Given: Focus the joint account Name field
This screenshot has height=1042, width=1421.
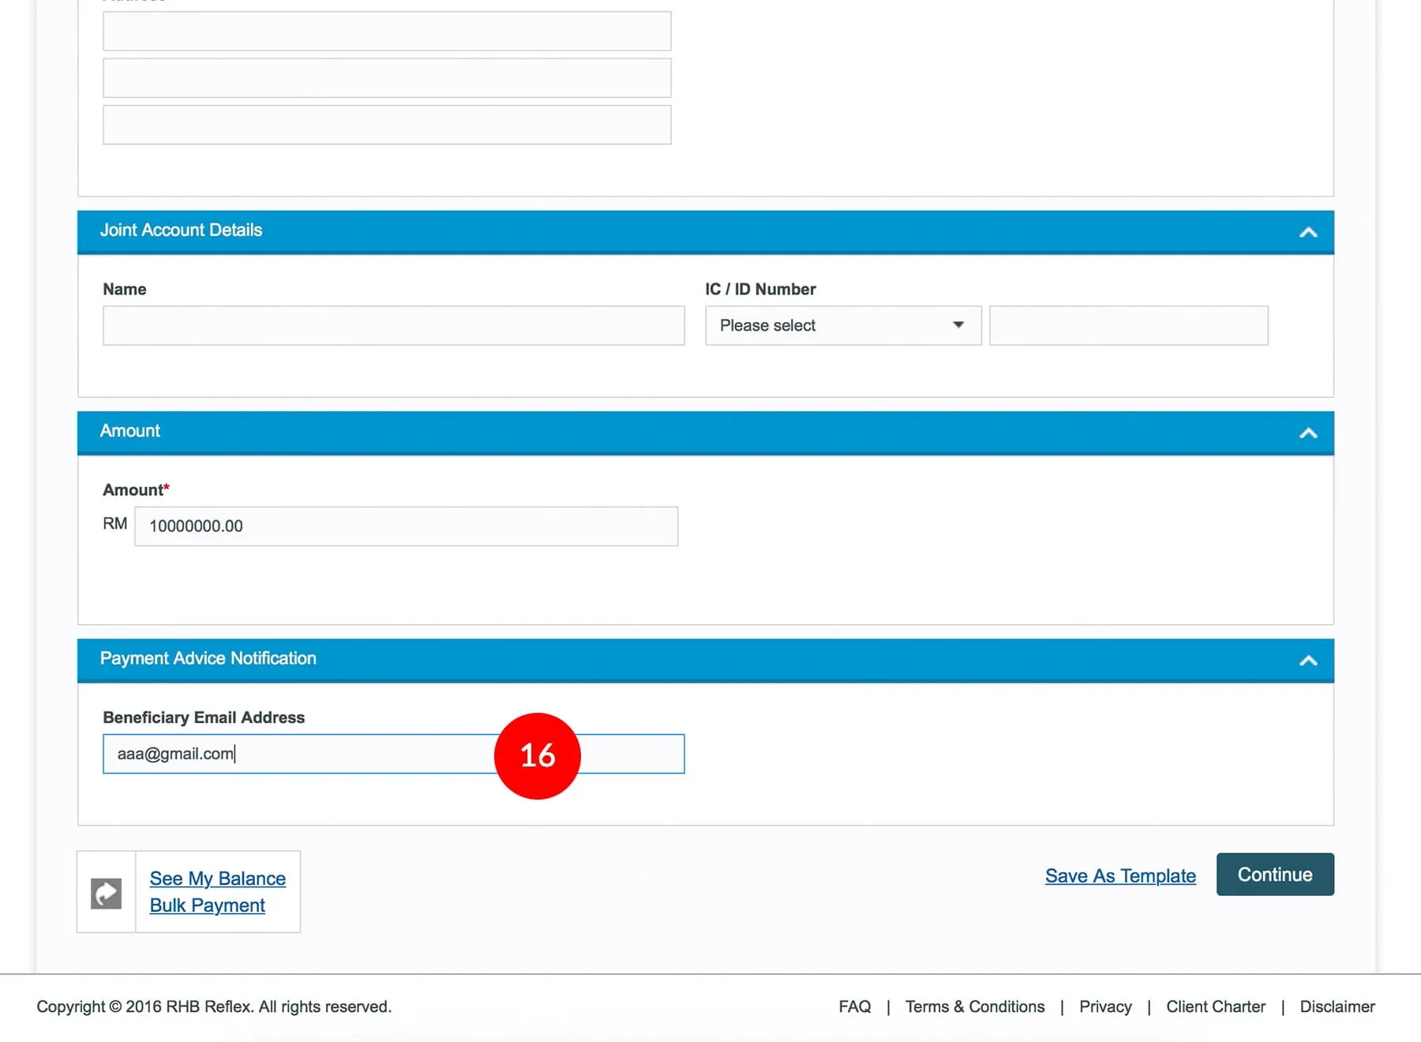Looking at the screenshot, I should point(393,325).
